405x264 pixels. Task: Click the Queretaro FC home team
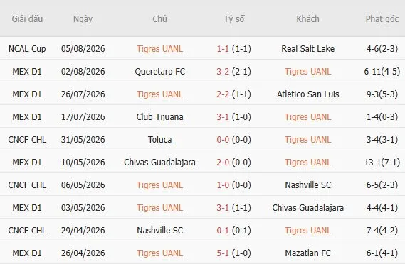point(160,72)
